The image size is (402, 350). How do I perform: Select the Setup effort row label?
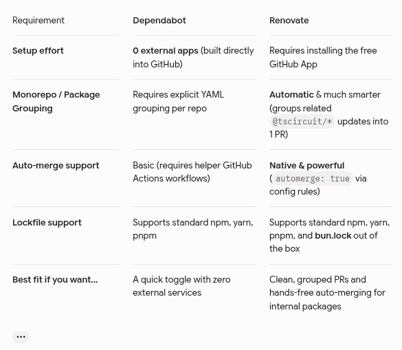pos(38,51)
